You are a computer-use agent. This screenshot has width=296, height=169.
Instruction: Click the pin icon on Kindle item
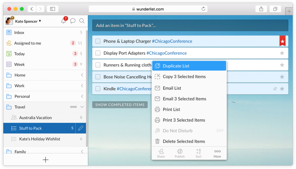275,89
